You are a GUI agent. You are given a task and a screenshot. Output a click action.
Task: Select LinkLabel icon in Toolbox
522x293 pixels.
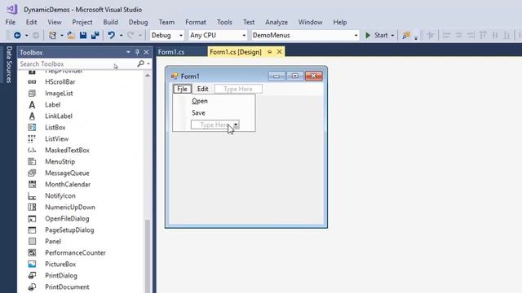[x=32, y=116]
